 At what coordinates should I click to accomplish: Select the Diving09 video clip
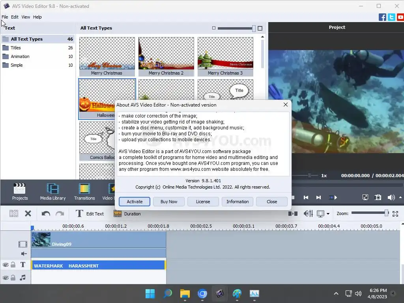click(99, 239)
